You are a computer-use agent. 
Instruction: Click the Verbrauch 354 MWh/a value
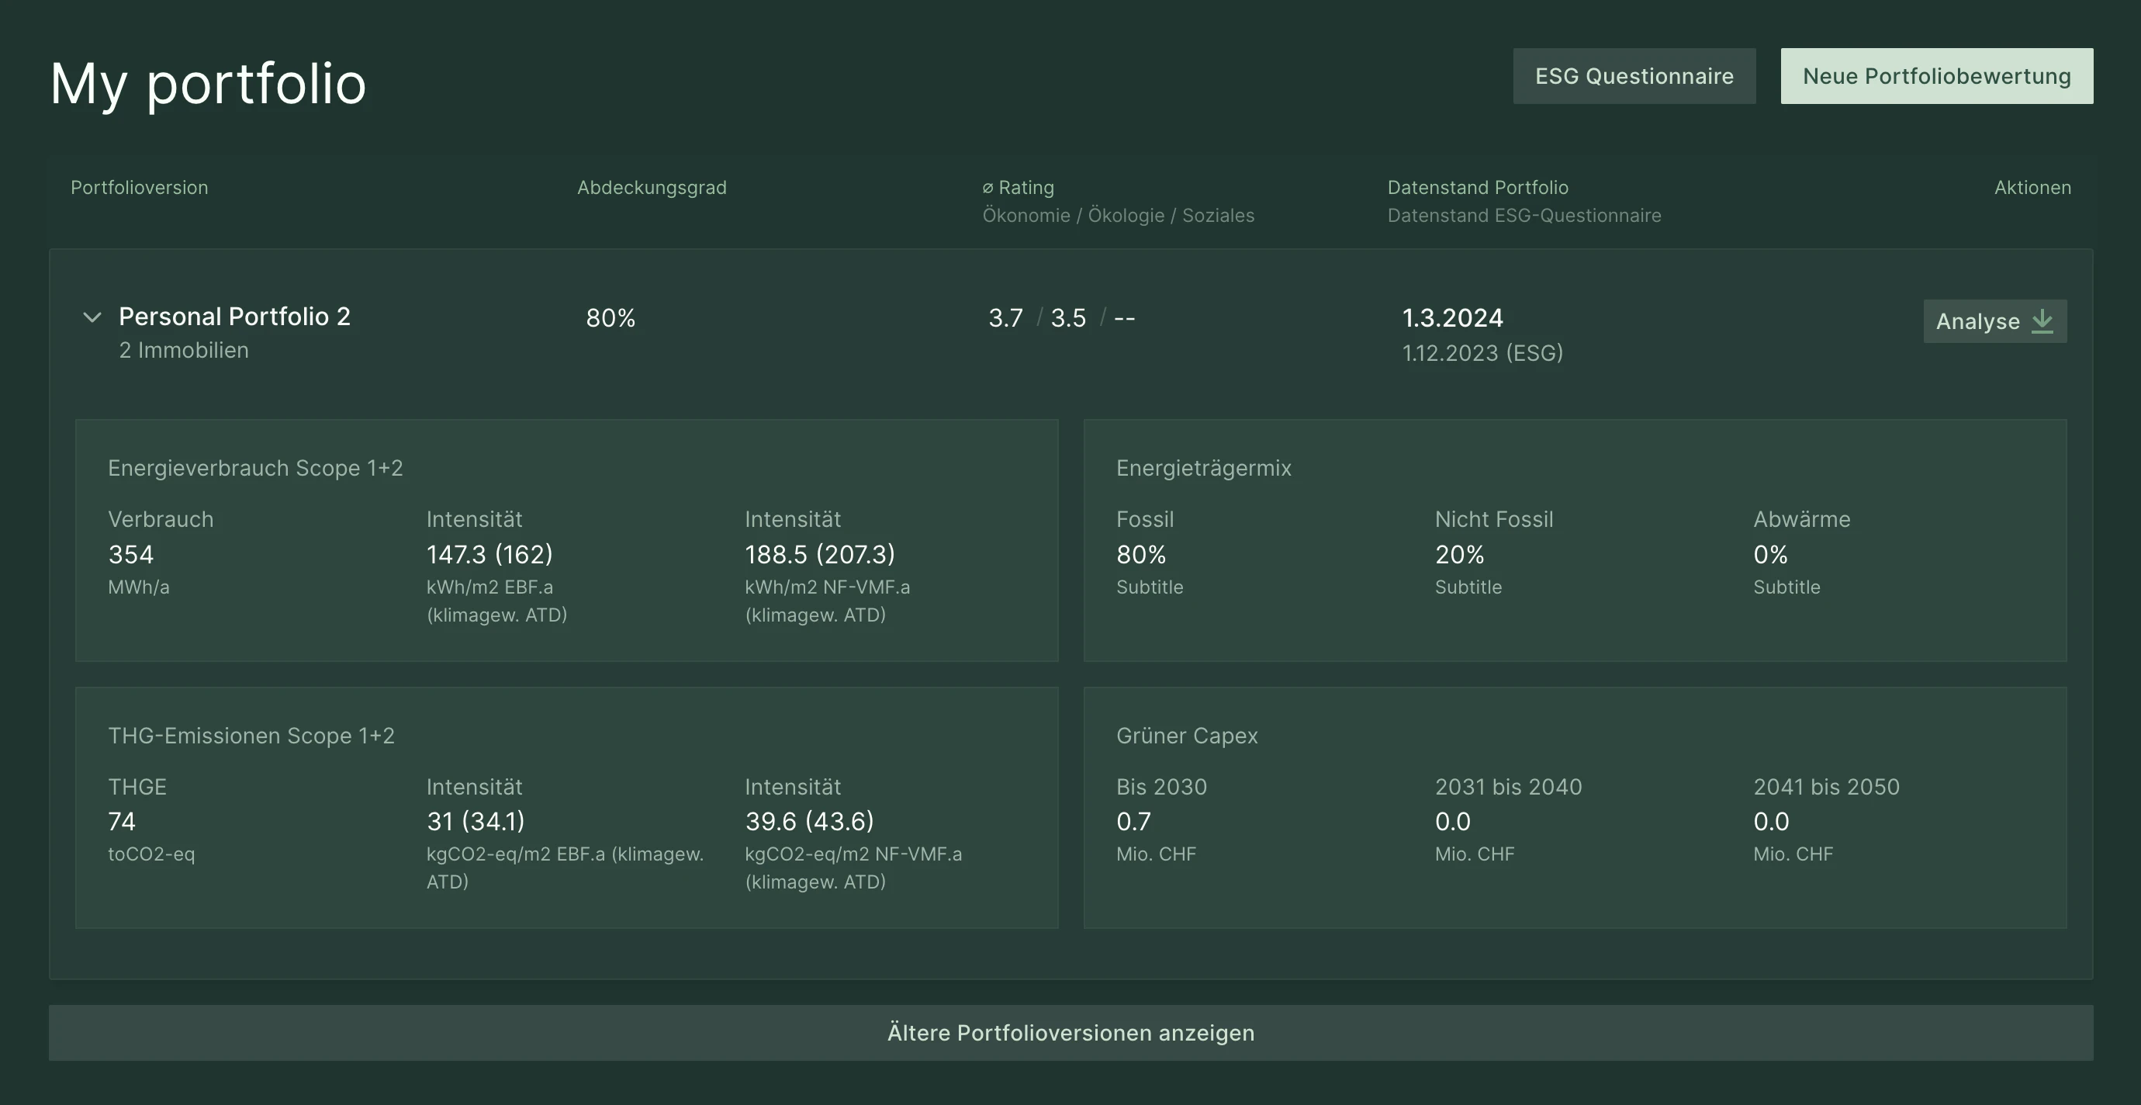130,555
